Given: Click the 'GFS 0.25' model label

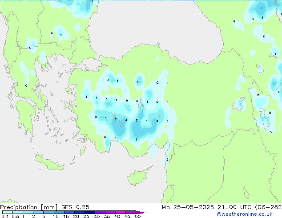Looking at the screenshot, I should click(75, 207).
